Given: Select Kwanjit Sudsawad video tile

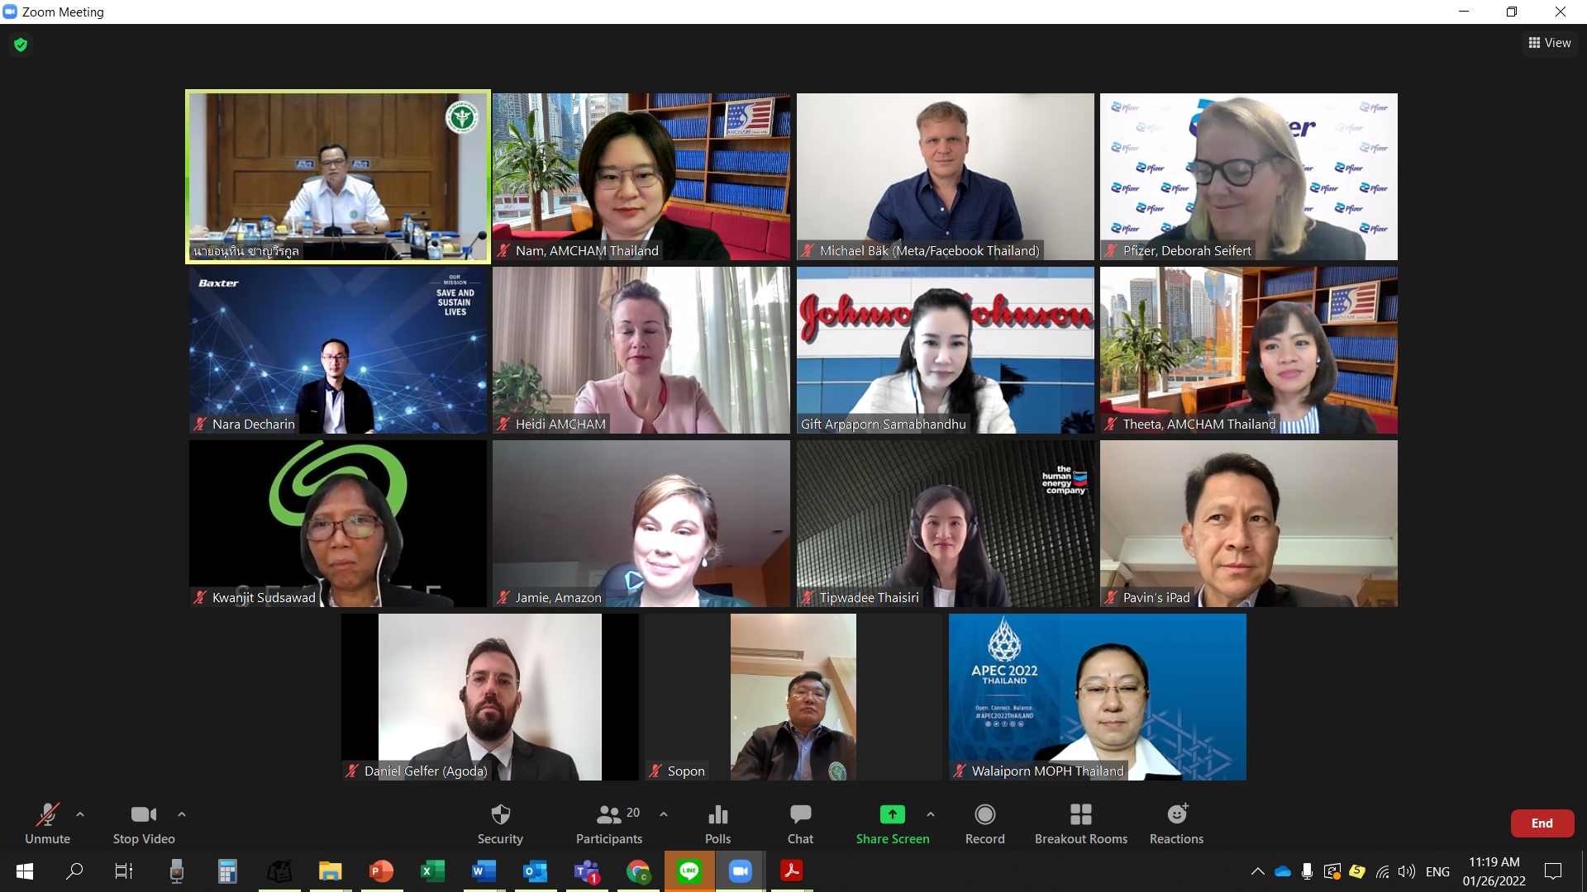Looking at the screenshot, I should tap(338, 524).
